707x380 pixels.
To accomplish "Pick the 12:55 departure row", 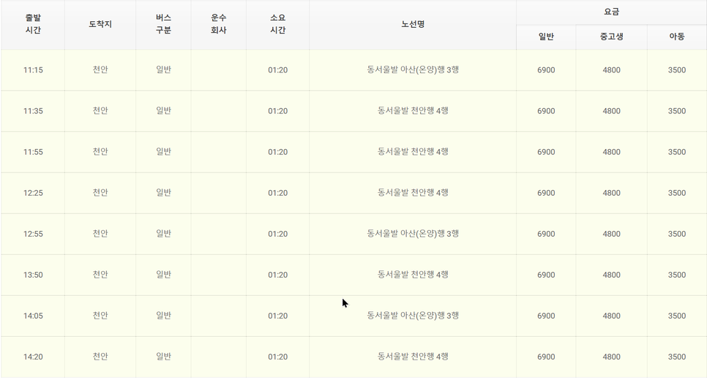I will tap(353, 234).
